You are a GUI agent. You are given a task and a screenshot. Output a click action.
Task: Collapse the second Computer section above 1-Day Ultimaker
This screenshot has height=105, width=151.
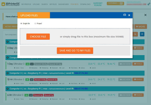pos(7,58)
